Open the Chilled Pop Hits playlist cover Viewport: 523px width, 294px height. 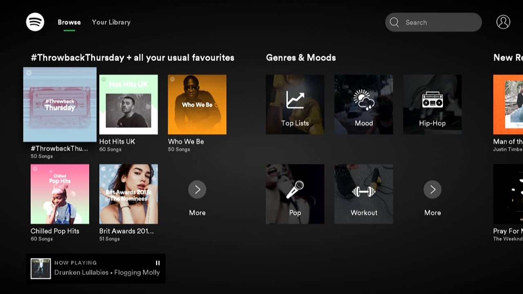60,194
